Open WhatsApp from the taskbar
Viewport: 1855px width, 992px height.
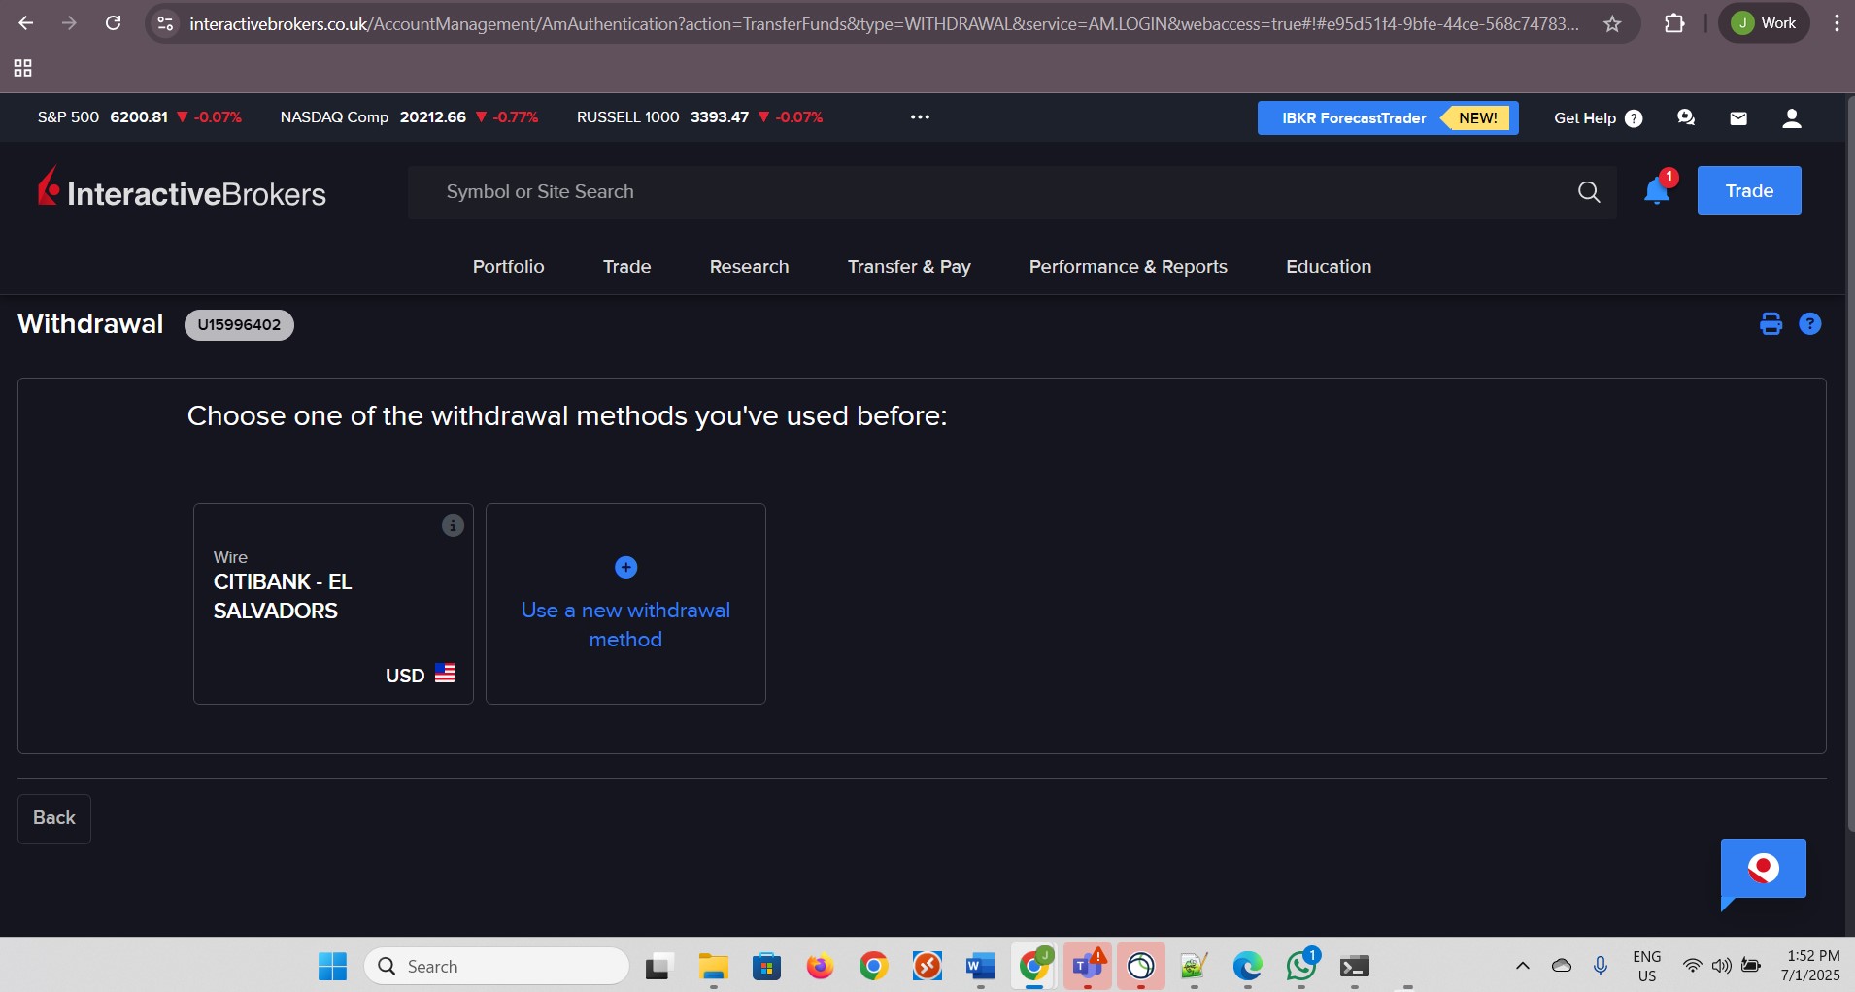[x=1301, y=967]
